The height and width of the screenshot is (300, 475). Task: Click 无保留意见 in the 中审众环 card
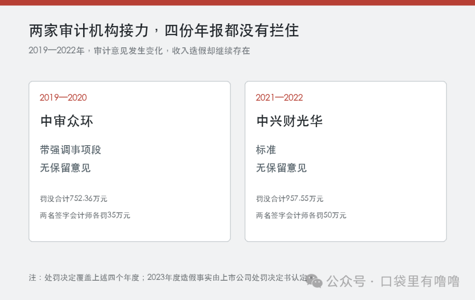[66, 168]
